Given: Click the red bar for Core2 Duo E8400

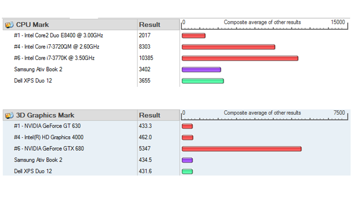Looking at the screenshot, I should [194, 36].
